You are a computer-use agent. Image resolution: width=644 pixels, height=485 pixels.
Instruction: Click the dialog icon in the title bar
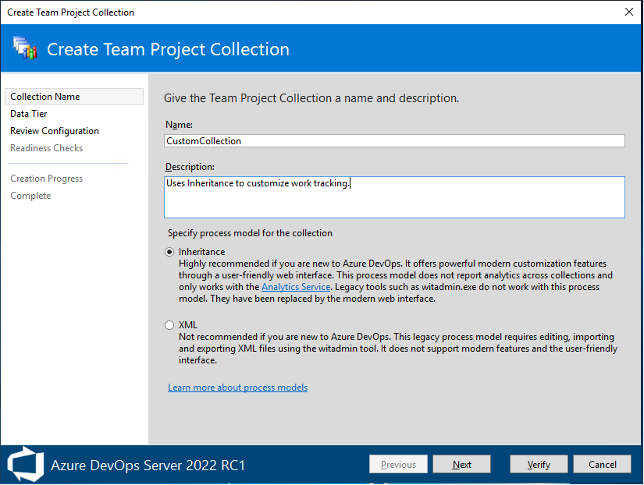coord(8,12)
